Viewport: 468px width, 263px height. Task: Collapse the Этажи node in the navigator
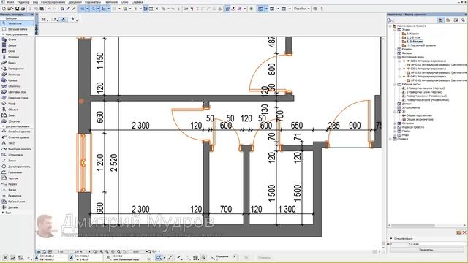pos(395,30)
